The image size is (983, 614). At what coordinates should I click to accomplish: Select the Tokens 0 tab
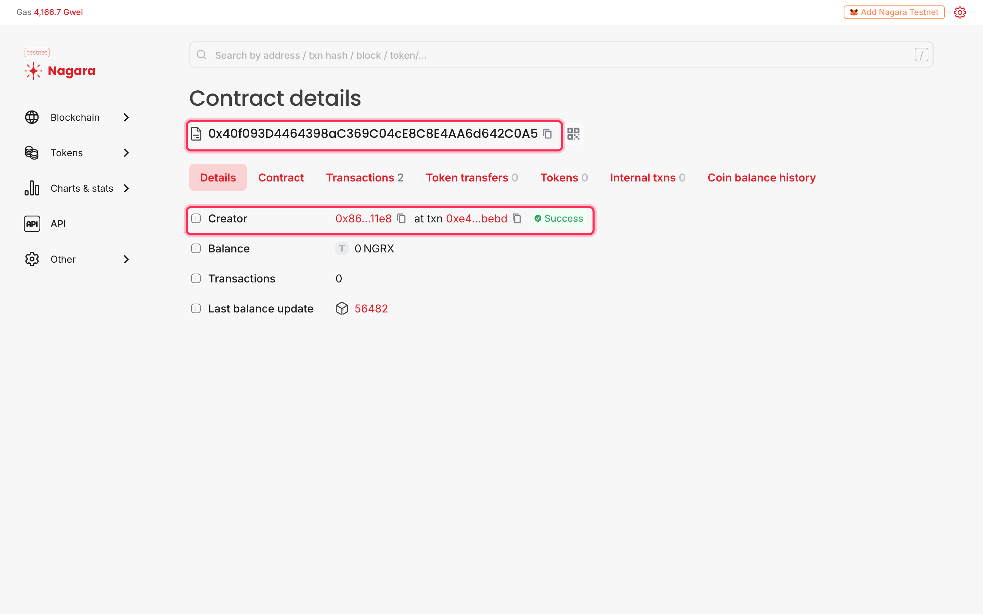tap(564, 177)
